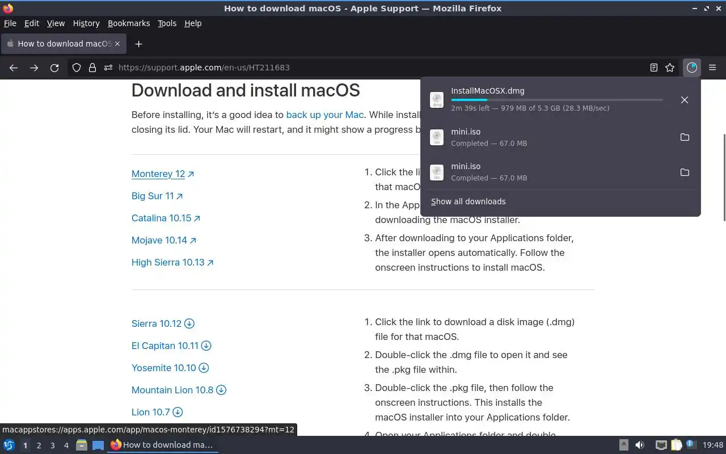Open the Tools menu
This screenshot has height=454, width=726.
pos(167,23)
